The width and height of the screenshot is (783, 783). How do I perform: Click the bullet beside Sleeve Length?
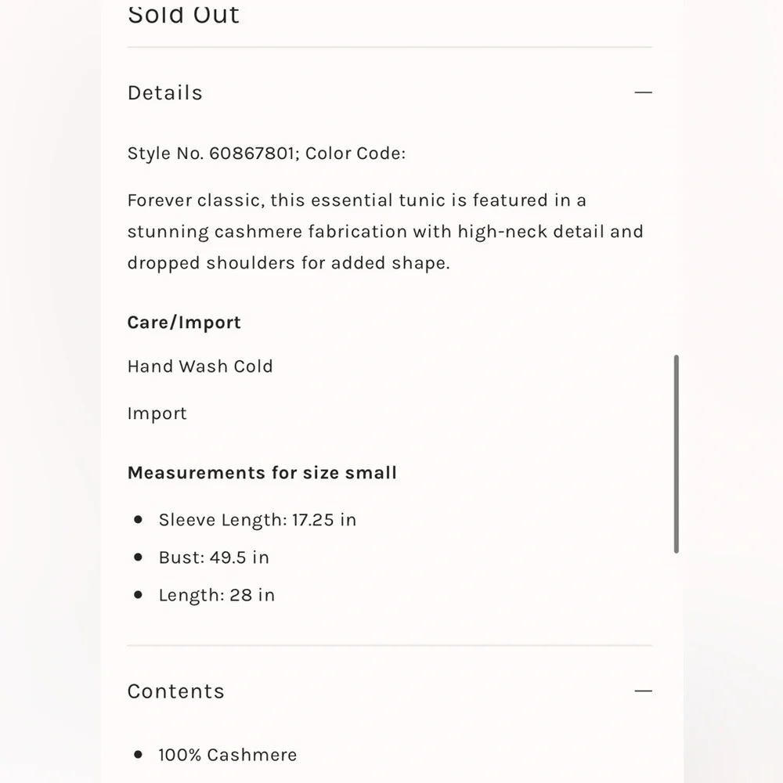tap(139, 519)
